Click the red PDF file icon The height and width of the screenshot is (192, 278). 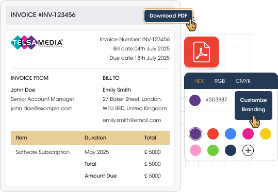pyautogui.click(x=201, y=52)
